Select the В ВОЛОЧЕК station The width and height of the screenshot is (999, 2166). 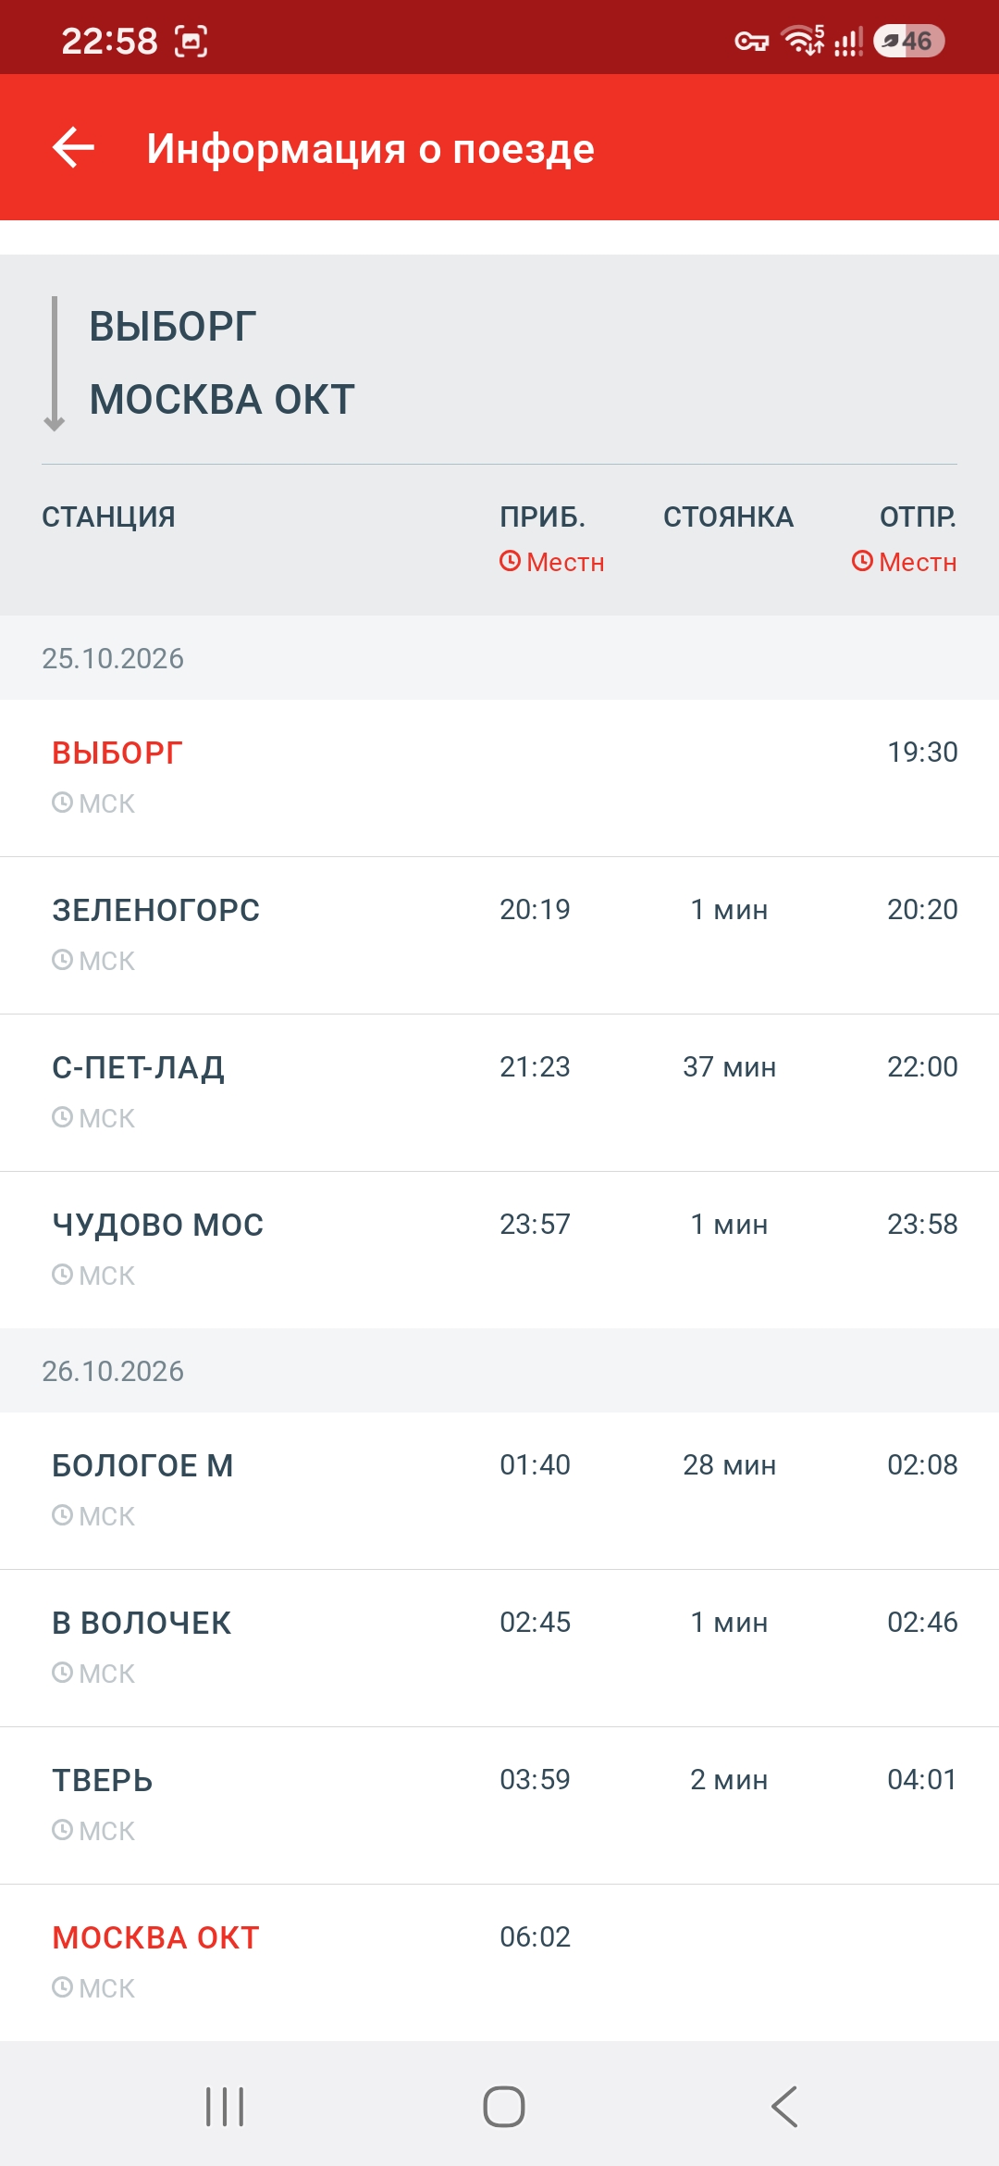click(499, 1649)
